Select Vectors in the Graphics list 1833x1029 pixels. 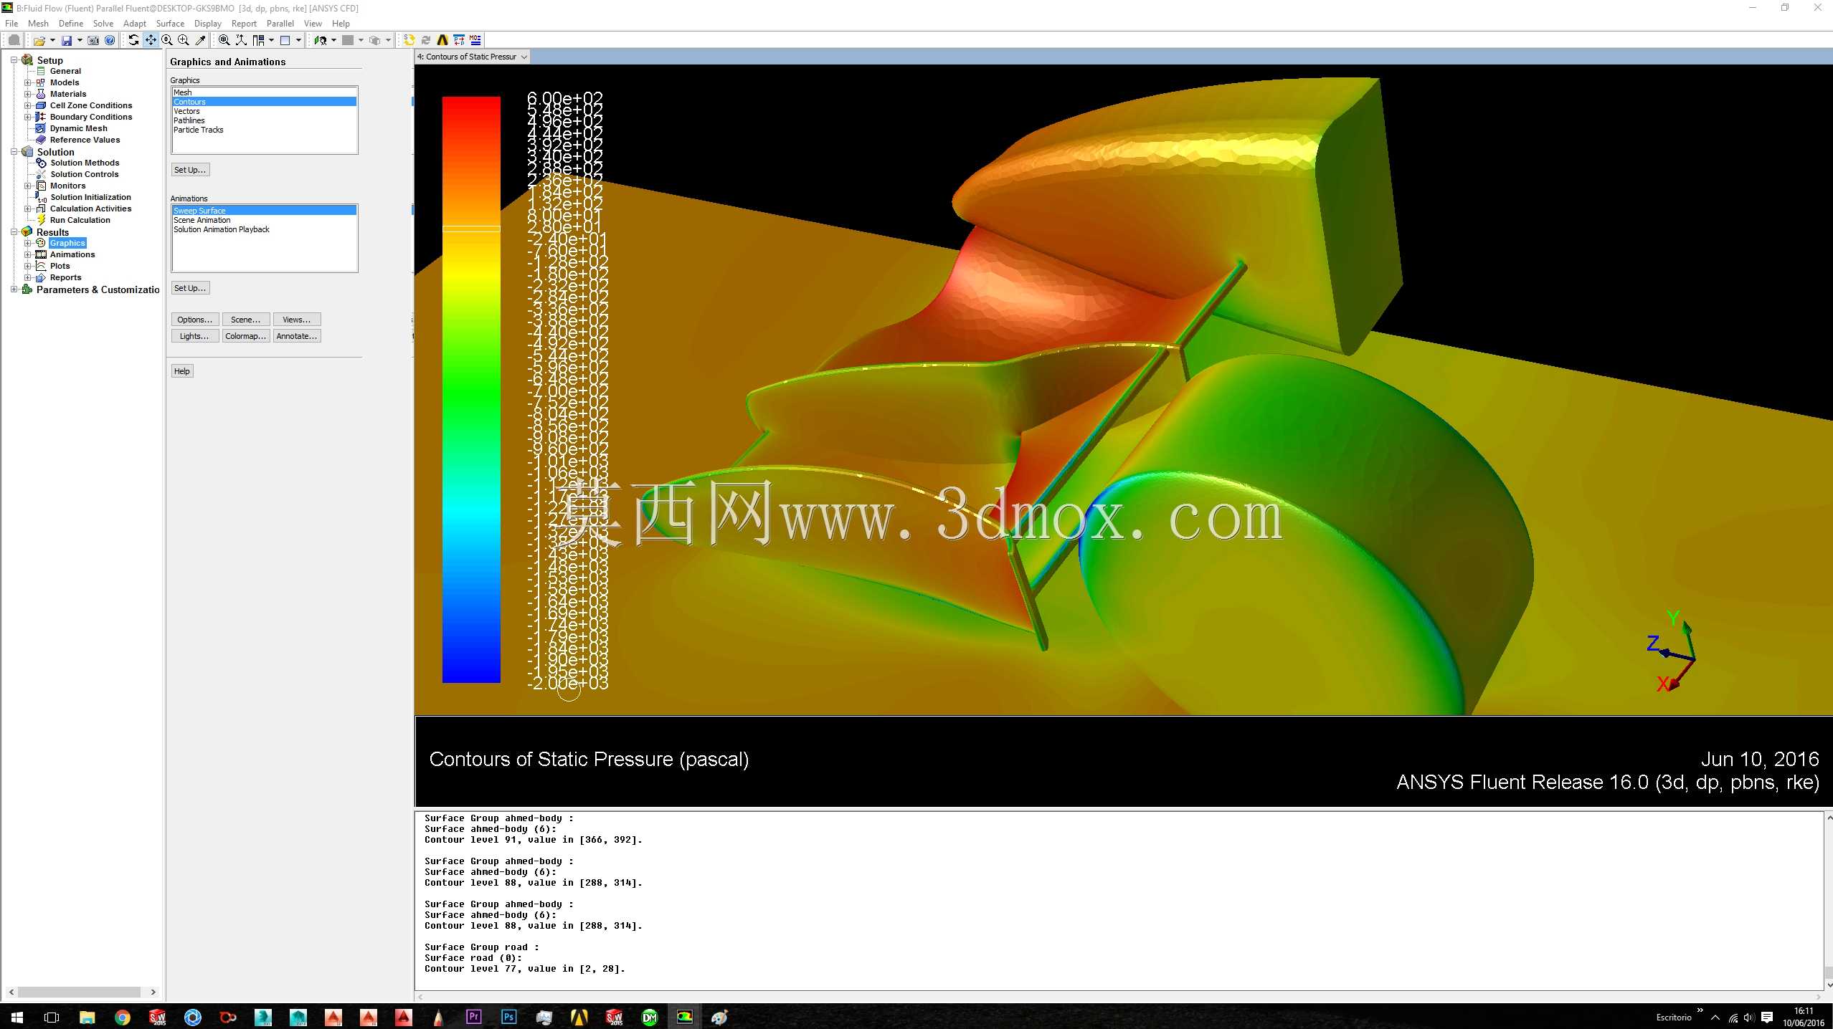coord(264,111)
